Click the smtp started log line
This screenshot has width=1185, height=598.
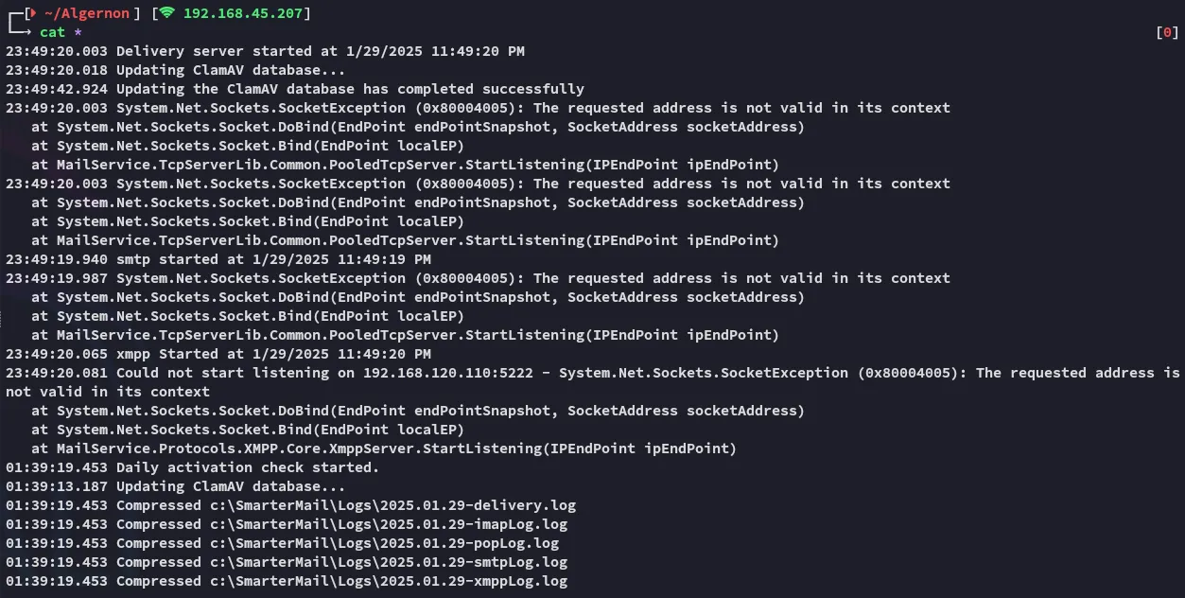(218, 259)
